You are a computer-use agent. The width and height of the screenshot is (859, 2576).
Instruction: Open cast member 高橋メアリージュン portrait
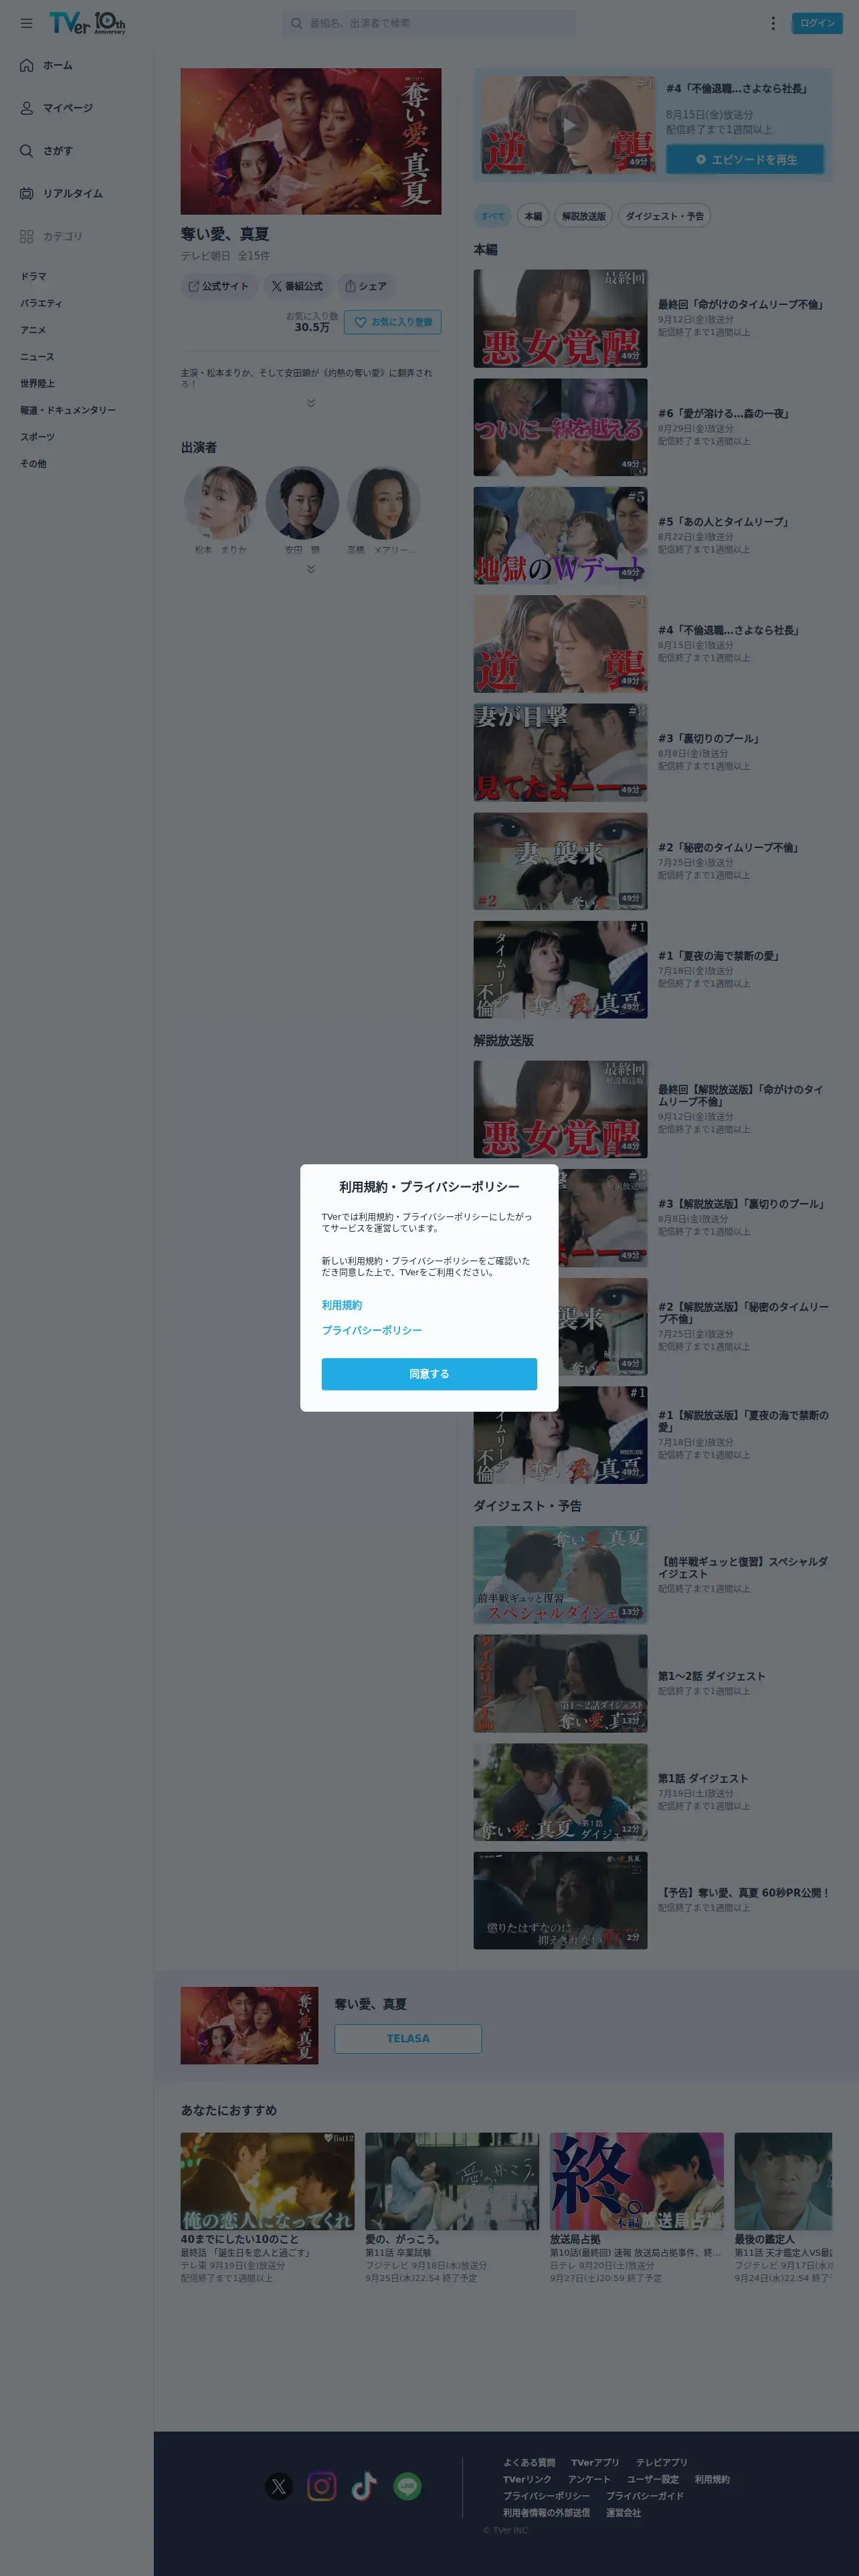[384, 503]
